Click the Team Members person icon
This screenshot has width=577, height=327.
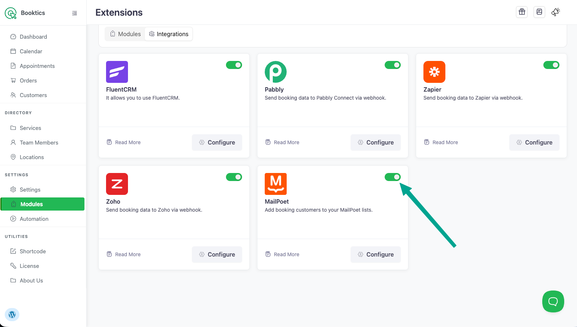(13, 142)
